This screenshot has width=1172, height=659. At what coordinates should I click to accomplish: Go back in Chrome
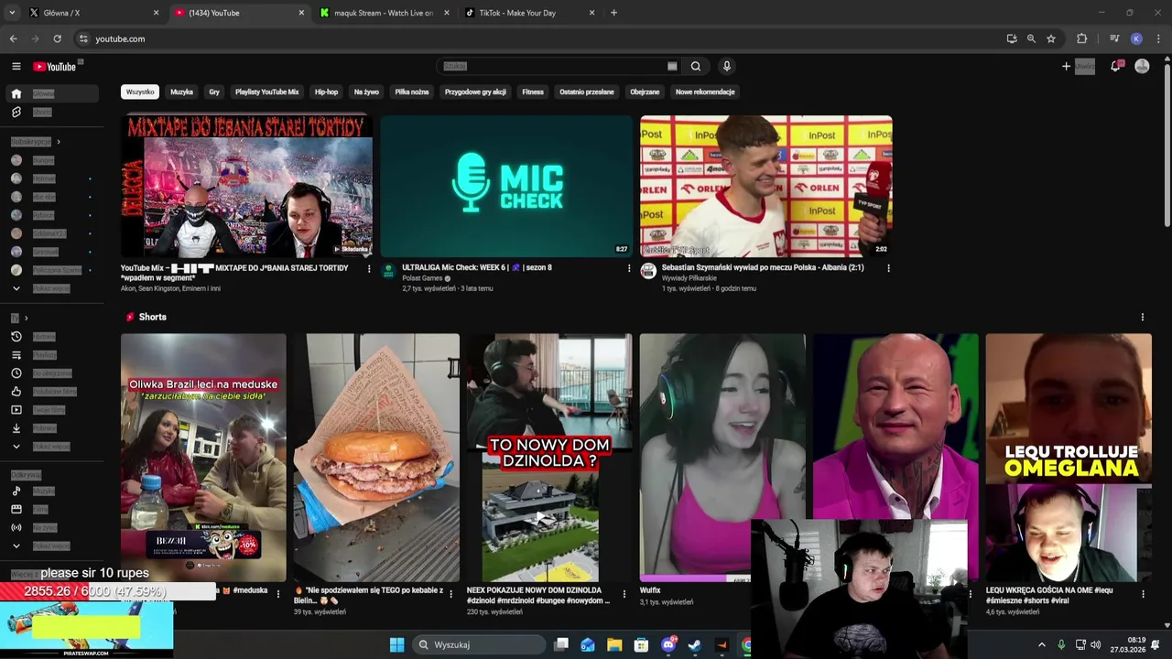tap(13, 38)
